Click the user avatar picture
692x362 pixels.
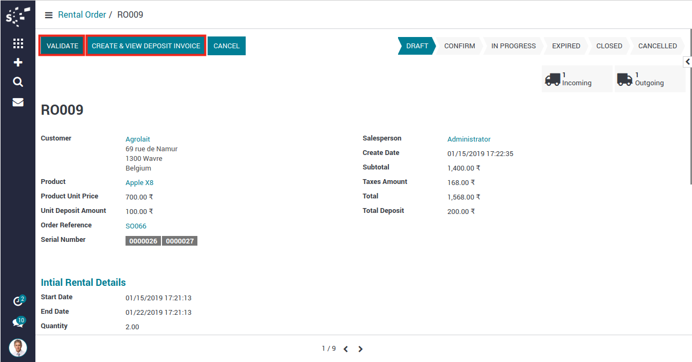[18, 348]
